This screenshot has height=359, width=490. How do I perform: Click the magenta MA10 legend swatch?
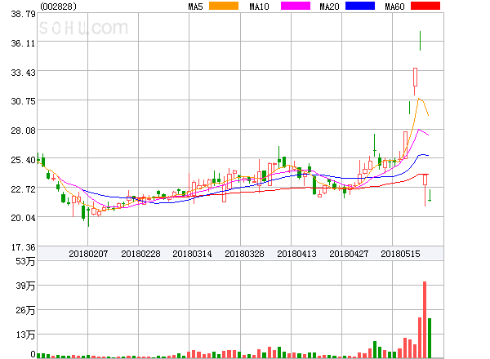click(296, 6)
